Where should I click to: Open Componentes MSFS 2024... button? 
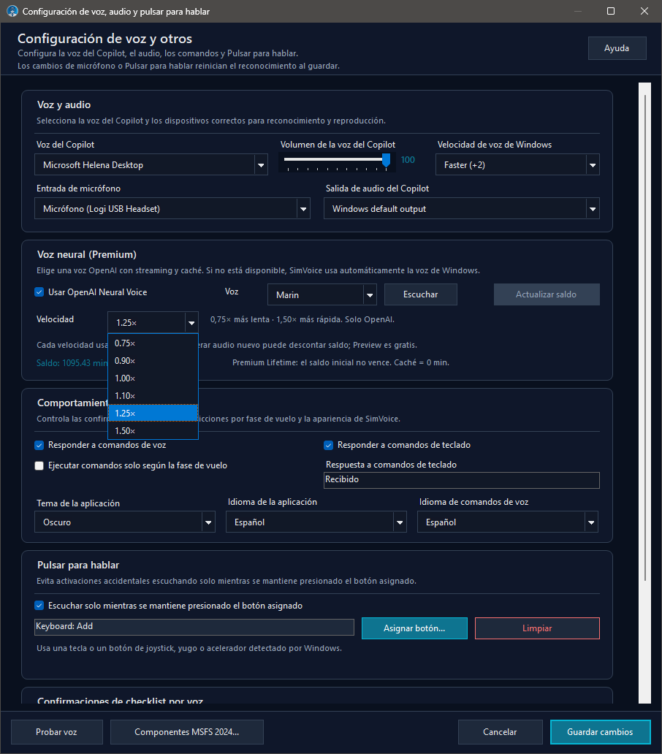click(187, 732)
